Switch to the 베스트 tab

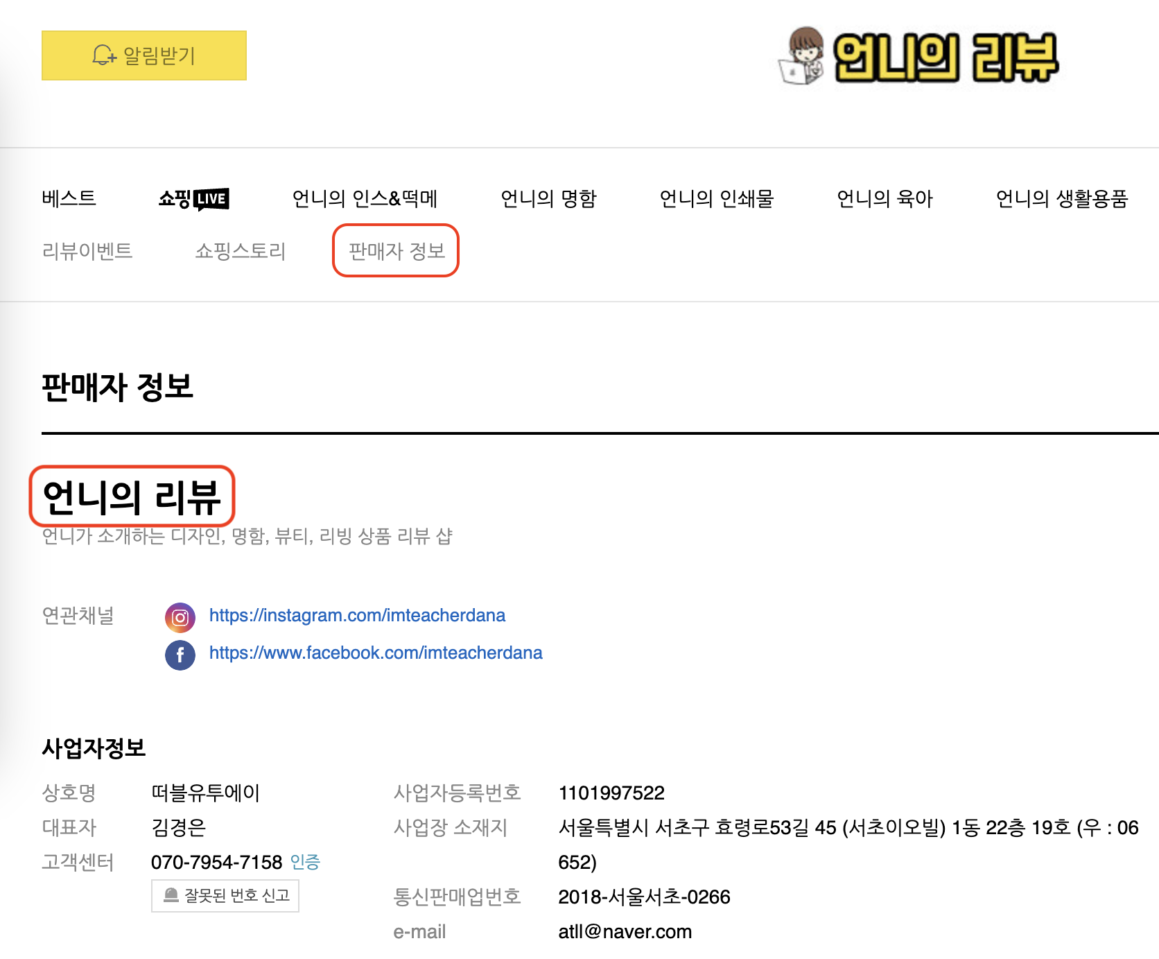tap(69, 199)
